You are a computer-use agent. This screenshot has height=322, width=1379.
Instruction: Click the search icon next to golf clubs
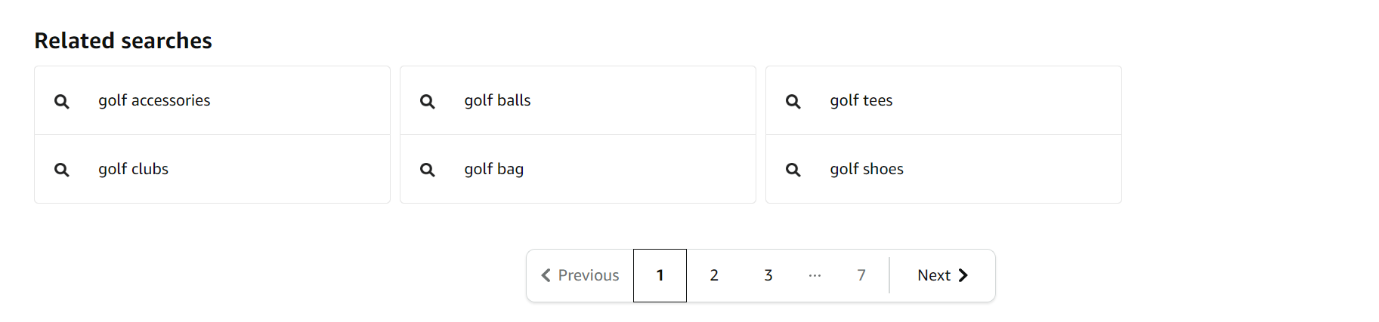click(x=62, y=170)
